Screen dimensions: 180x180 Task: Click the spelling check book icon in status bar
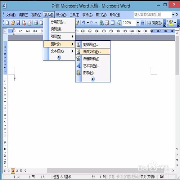coord(162,176)
